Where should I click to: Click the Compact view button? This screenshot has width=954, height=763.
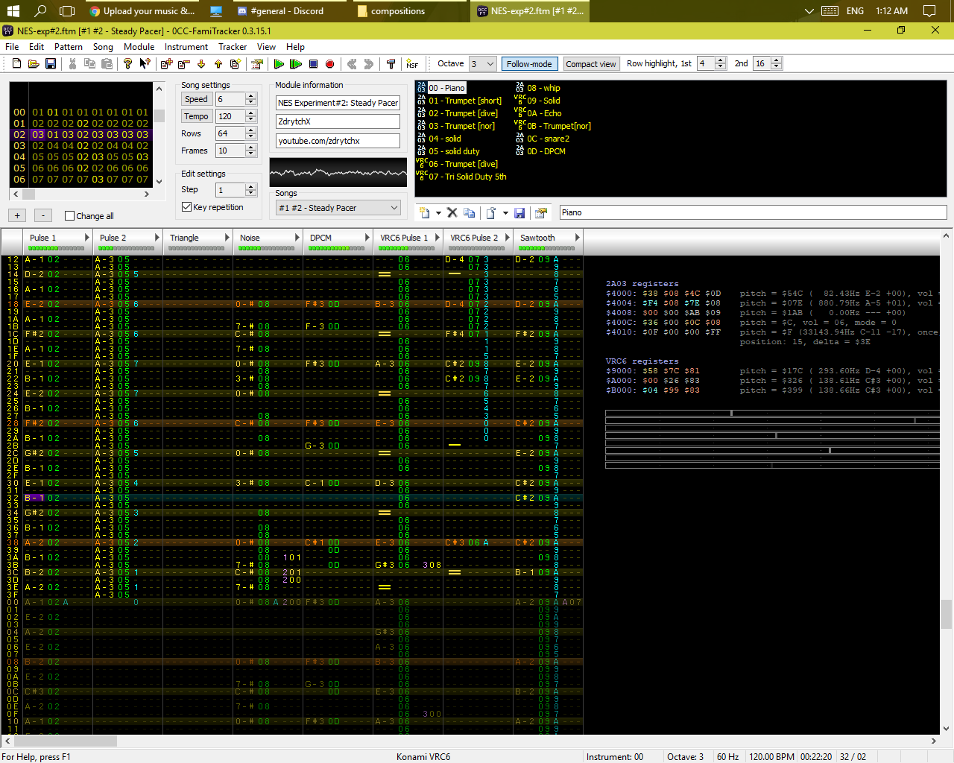click(590, 64)
